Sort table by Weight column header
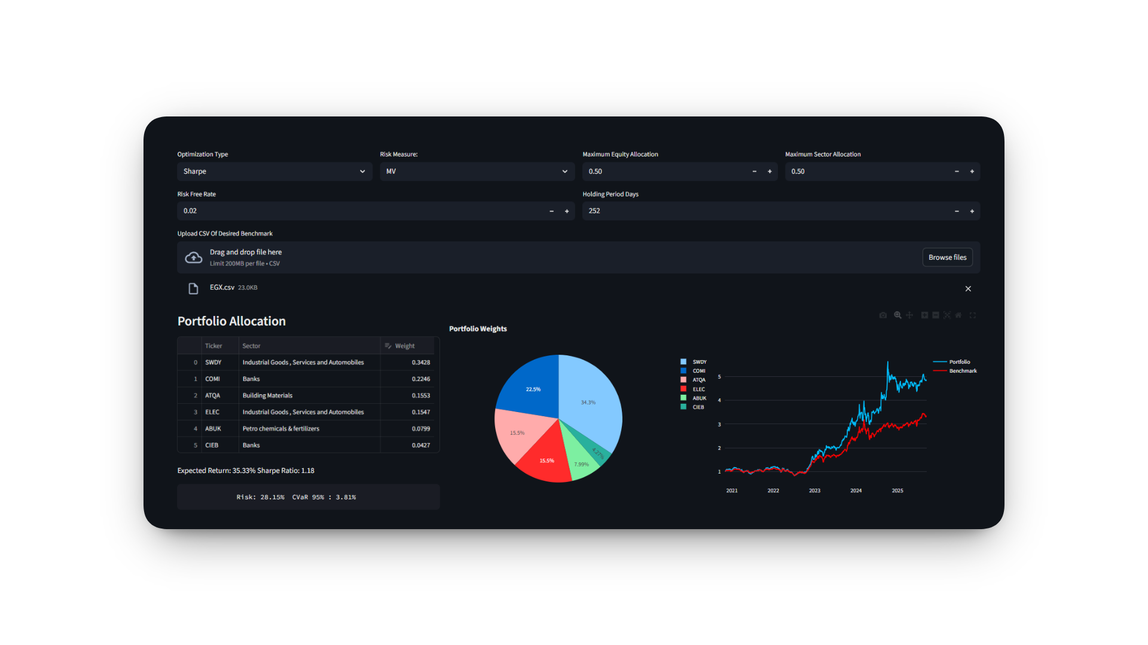 coord(405,346)
